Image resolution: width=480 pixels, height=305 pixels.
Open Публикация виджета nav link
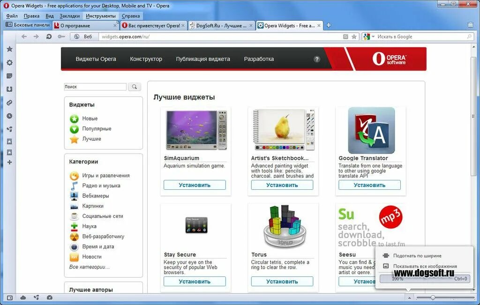tap(203, 59)
